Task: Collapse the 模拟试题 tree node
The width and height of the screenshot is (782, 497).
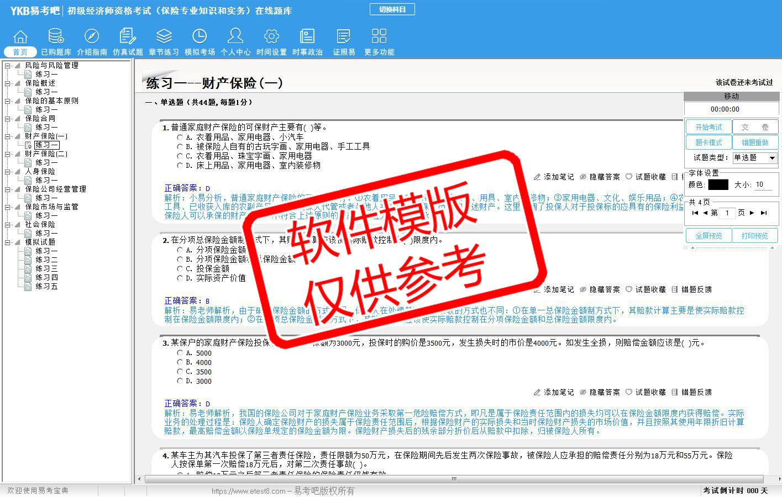Action: [8, 242]
